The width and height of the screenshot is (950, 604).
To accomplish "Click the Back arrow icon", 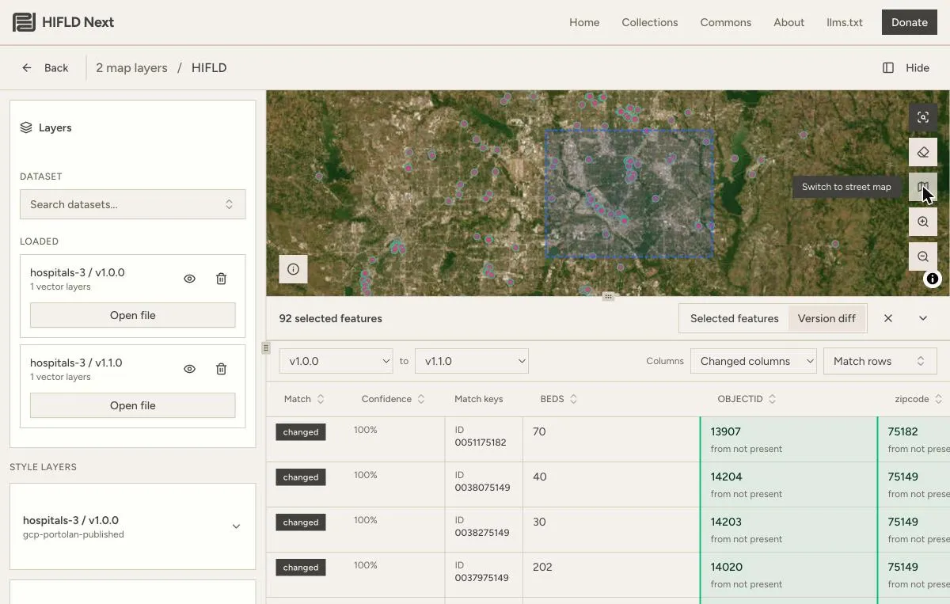I will click(x=27, y=68).
